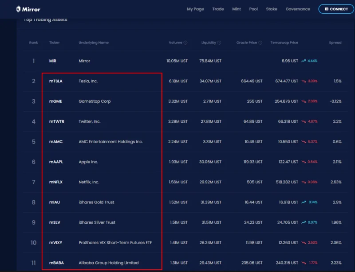Select the mTWTR ticker
Viewport: 355px width, 272px height.
[57, 121]
